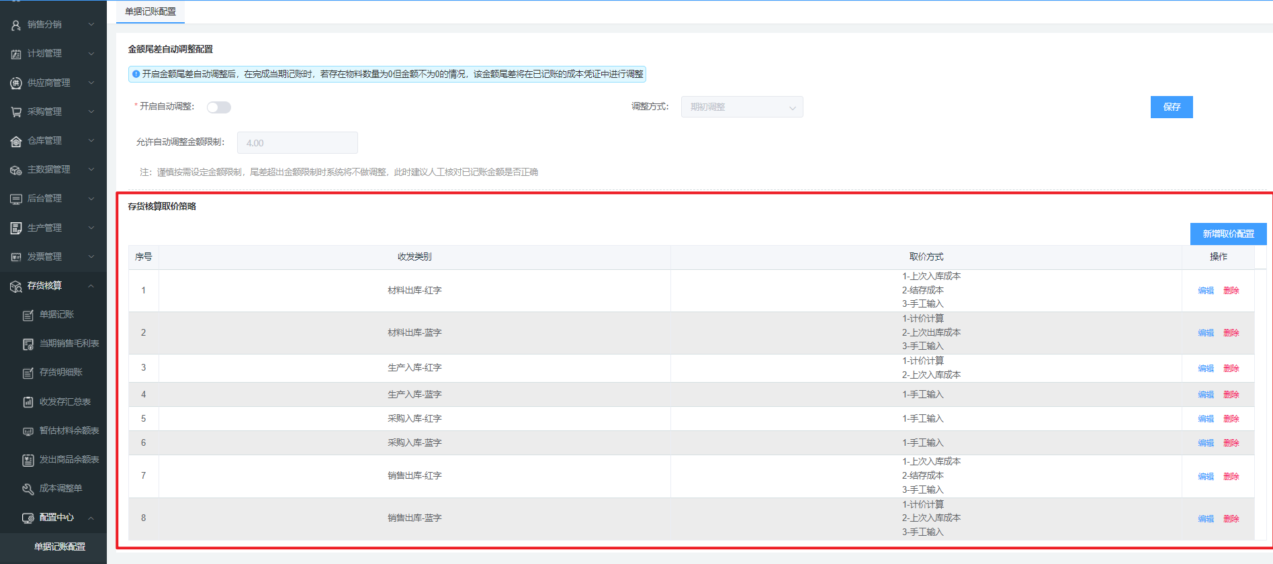This screenshot has height=564, width=1273.
Task: Click the blue info icon in notice
Action: coord(136,74)
